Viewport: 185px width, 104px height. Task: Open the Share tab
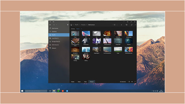(x=79, y=82)
